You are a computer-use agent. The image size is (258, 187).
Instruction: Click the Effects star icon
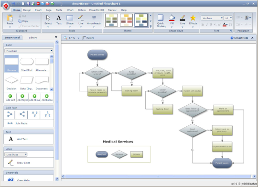click(193, 18)
